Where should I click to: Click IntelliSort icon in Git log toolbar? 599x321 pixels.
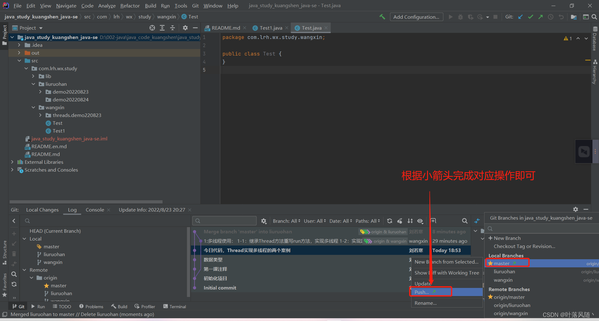click(410, 221)
